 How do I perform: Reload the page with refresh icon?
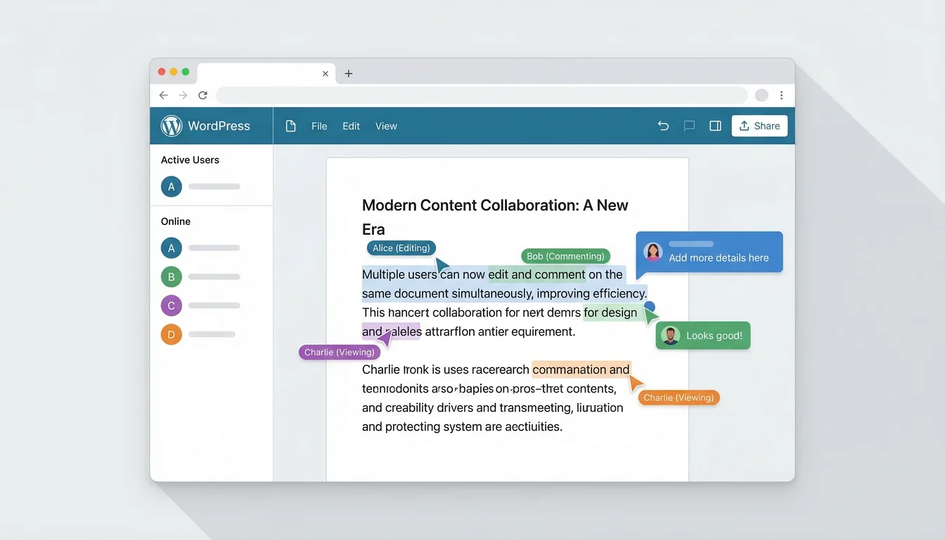[202, 95]
